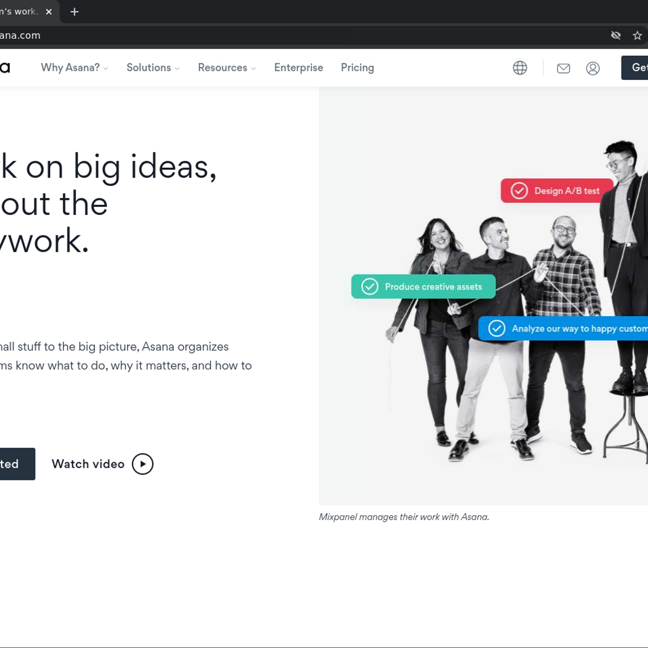Image resolution: width=648 pixels, height=648 pixels.
Task: Click the Asana logo
Action: (5, 67)
